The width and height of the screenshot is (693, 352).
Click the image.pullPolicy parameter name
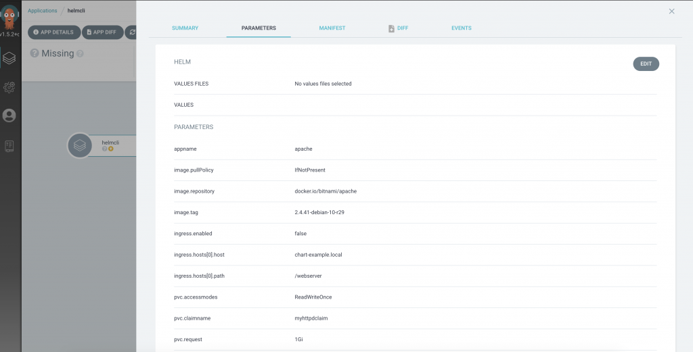(x=194, y=170)
